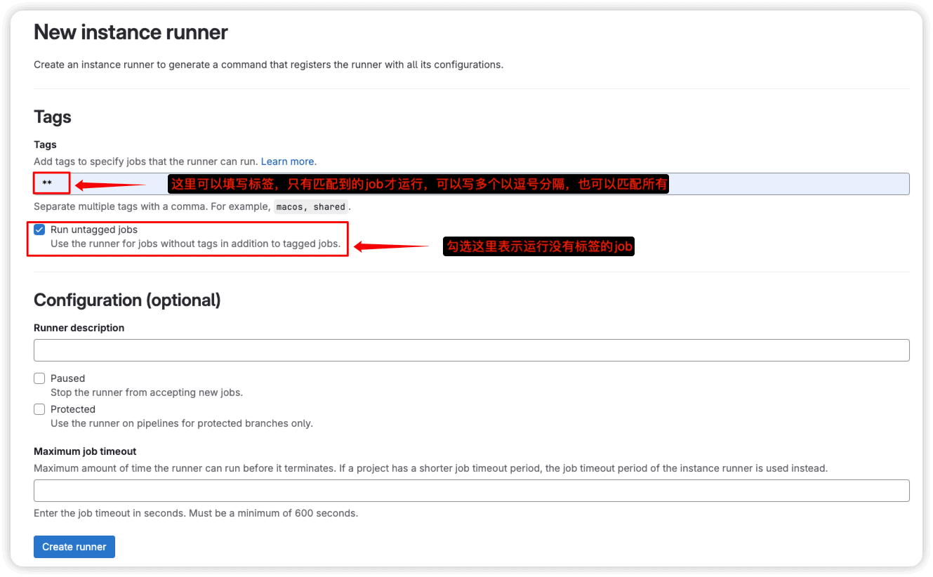
Task: Click the 'Runner description' label
Action: click(79, 328)
